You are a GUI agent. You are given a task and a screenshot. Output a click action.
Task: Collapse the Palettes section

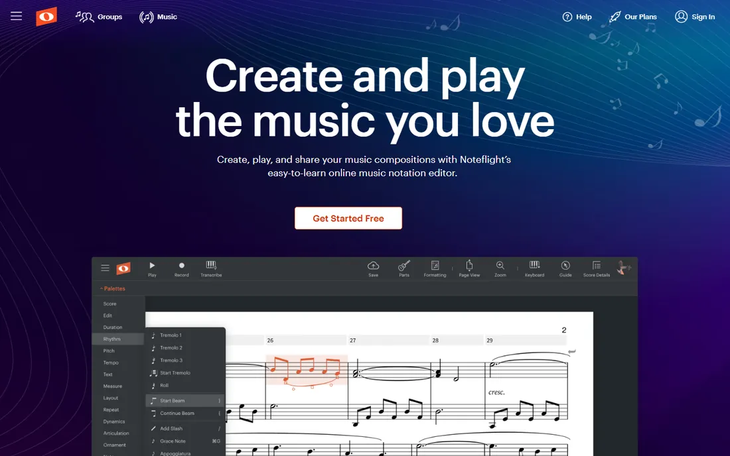[x=112, y=289]
